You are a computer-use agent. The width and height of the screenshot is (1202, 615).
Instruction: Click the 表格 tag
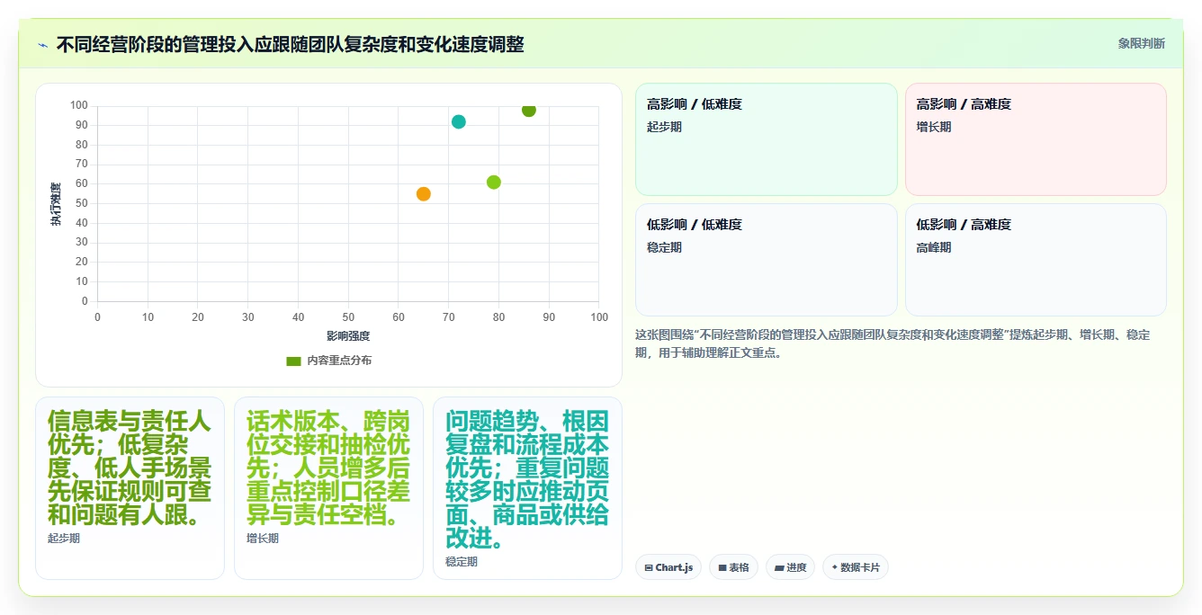coord(733,567)
